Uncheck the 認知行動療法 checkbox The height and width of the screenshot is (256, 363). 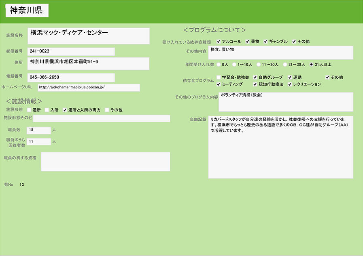coord(255,84)
